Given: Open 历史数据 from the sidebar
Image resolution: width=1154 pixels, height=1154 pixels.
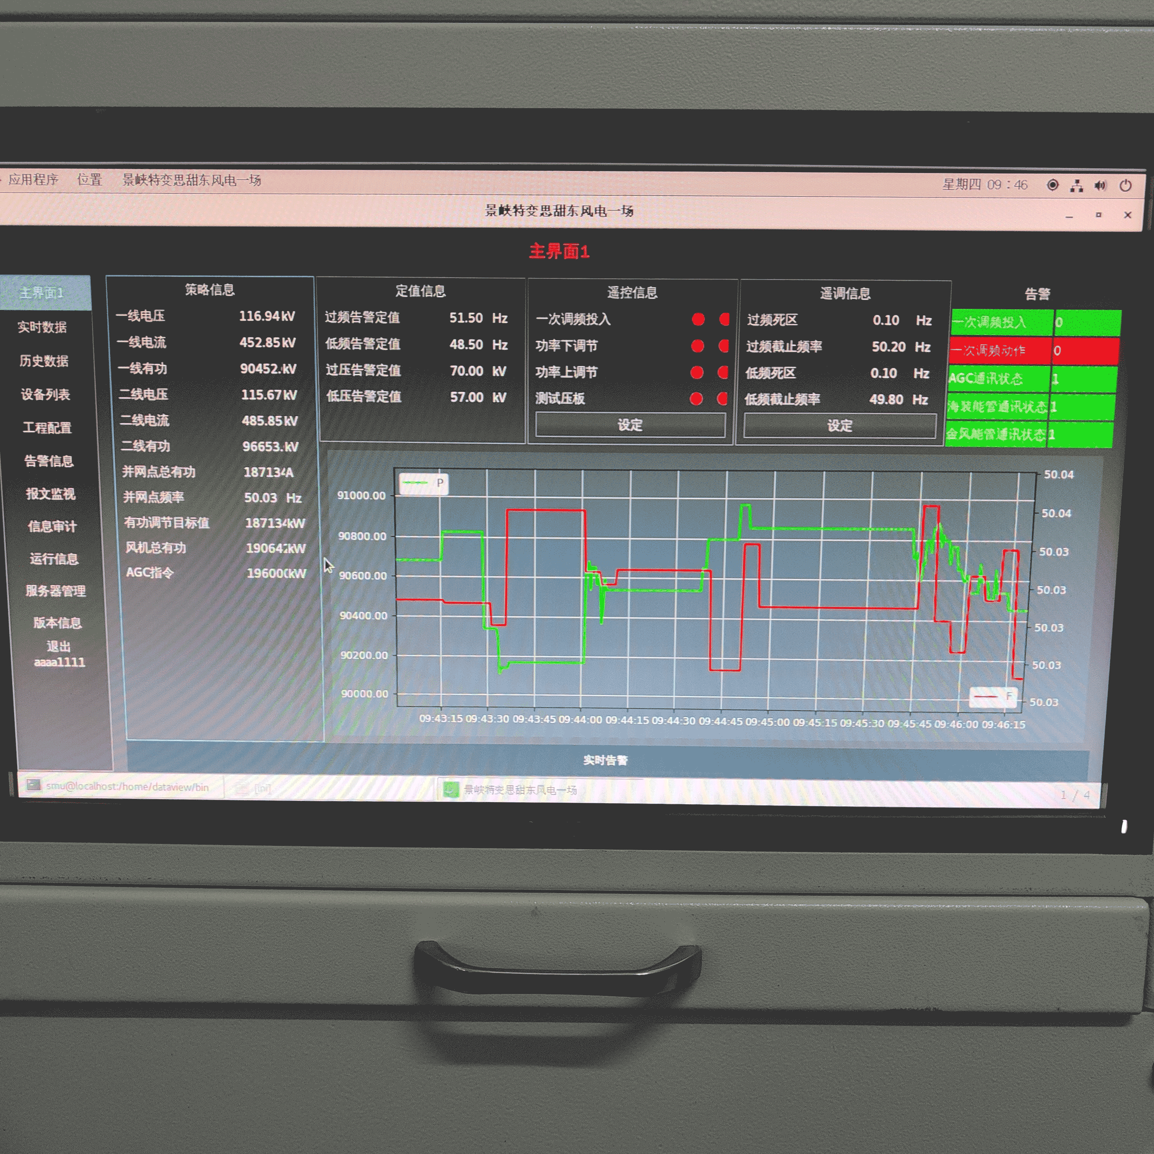Looking at the screenshot, I should (43, 361).
